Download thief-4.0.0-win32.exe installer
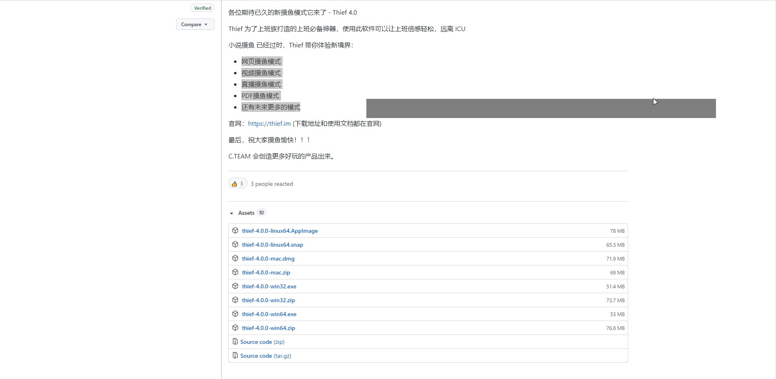This screenshot has width=776, height=379. click(269, 286)
